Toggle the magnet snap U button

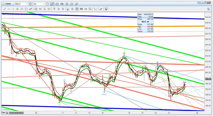pos(106,9)
